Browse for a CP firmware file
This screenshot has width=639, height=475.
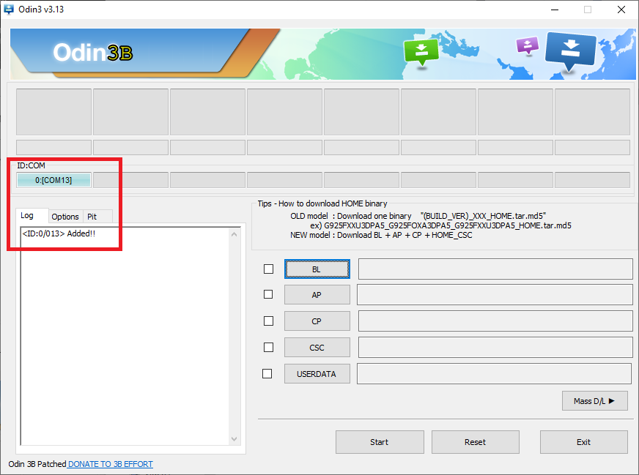pos(317,321)
